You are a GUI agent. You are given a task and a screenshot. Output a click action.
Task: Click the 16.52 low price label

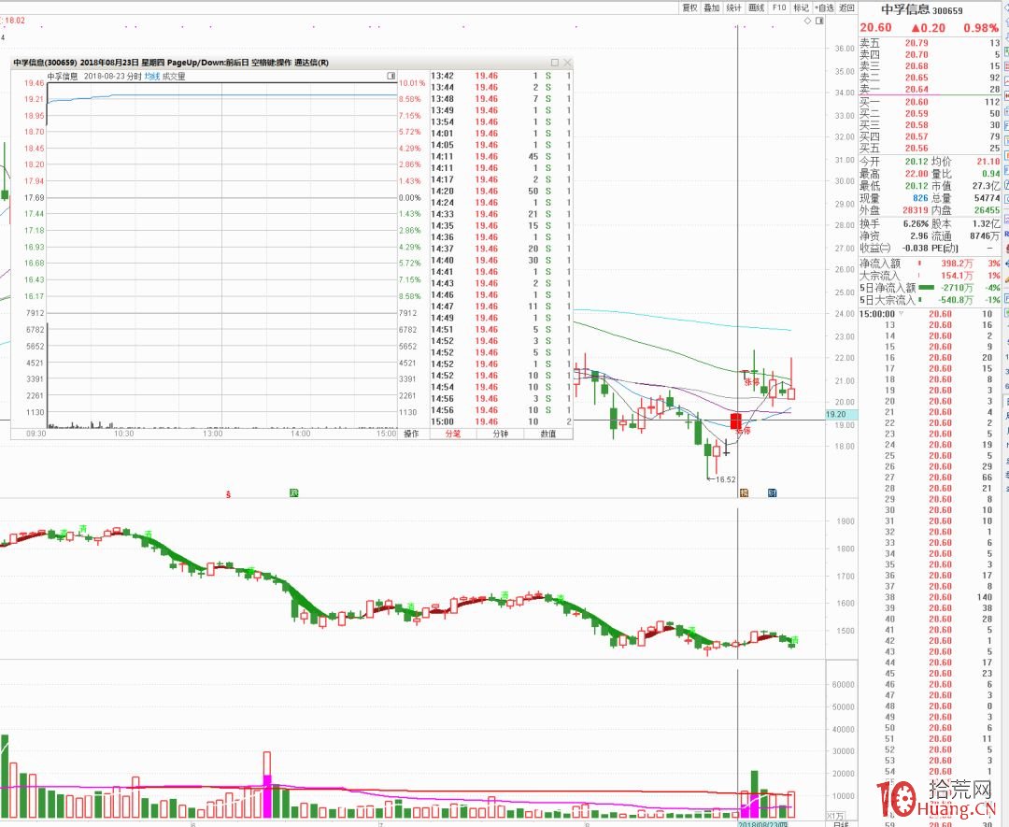725,479
